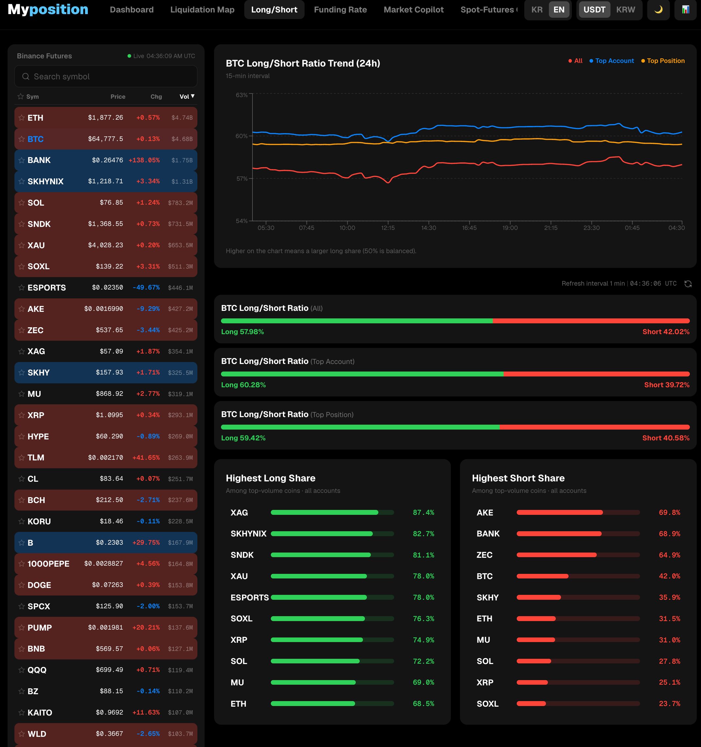Click the favorites star column header
Viewport: 701px width, 747px height.
pyautogui.click(x=21, y=96)
